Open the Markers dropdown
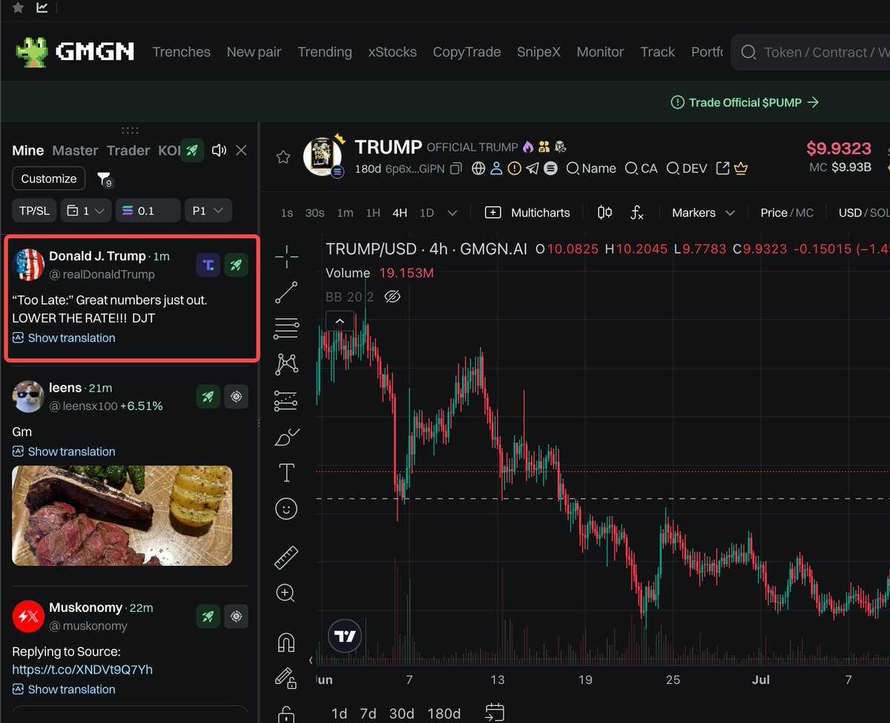This screenshot has height=723, width=890. tap(703, 213)
